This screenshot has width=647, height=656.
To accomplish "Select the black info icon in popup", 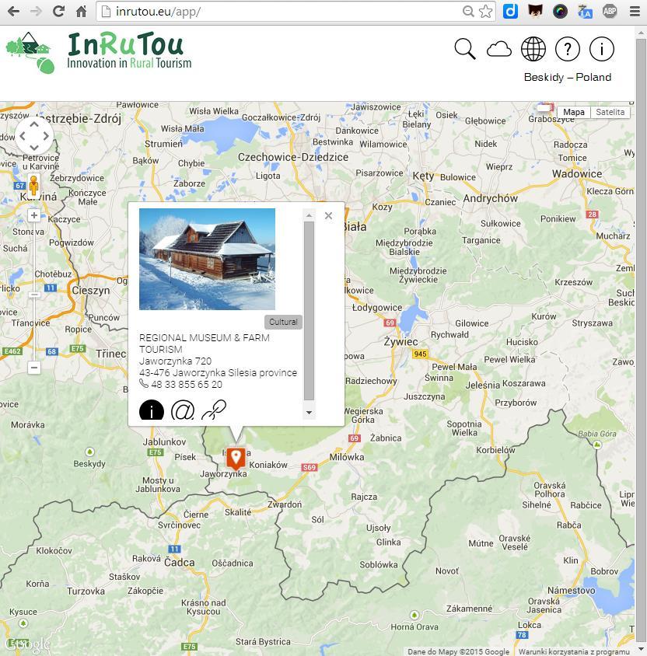I will tap(151, 410).
